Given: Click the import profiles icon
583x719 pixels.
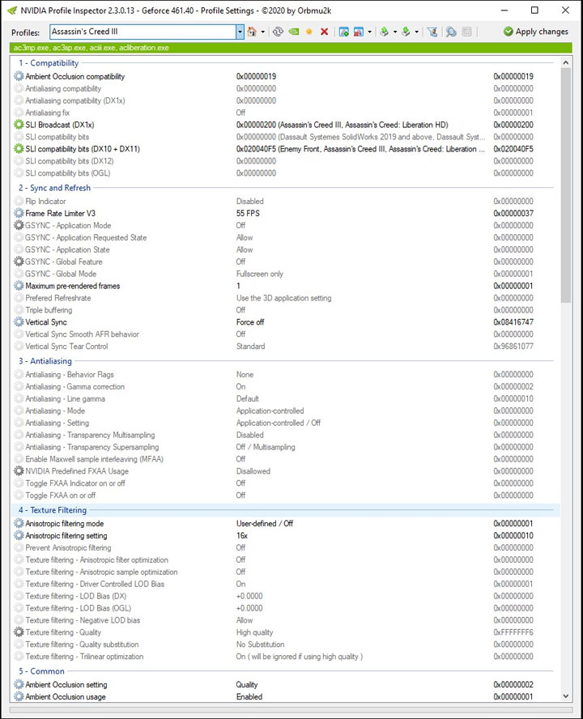Looking at the screenshot, I should coord(406,32).
